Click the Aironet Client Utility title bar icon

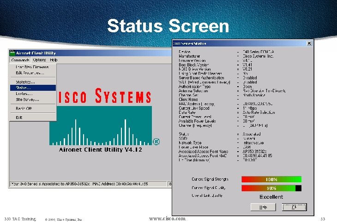(12, 53)
